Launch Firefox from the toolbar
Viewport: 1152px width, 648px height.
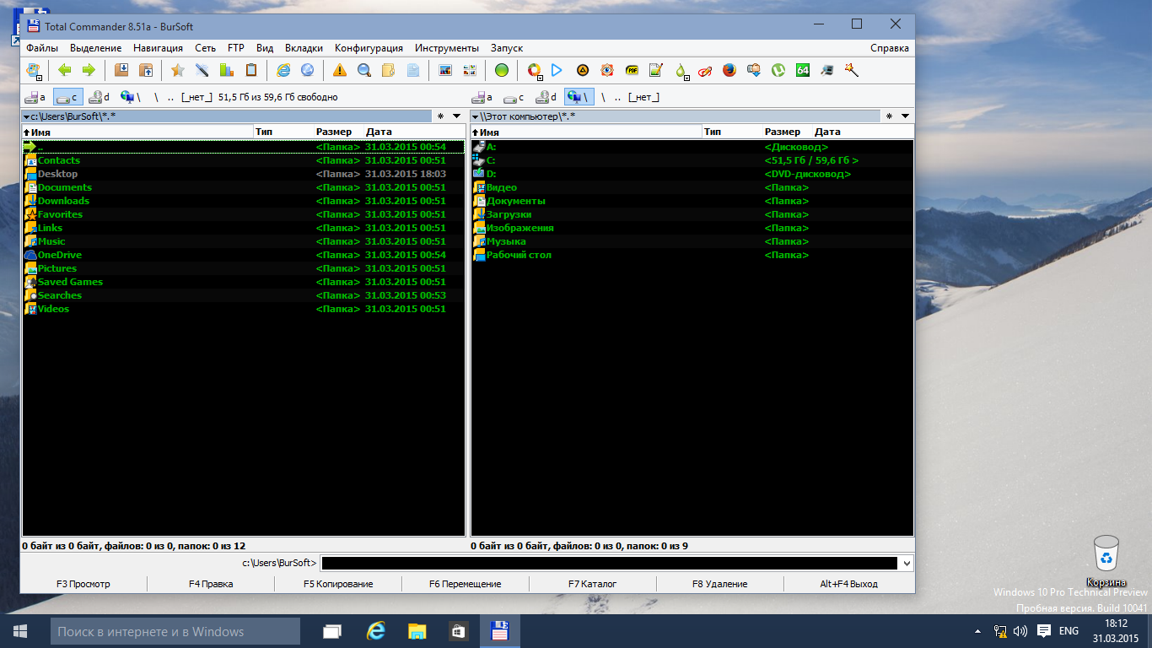(729, 70)
